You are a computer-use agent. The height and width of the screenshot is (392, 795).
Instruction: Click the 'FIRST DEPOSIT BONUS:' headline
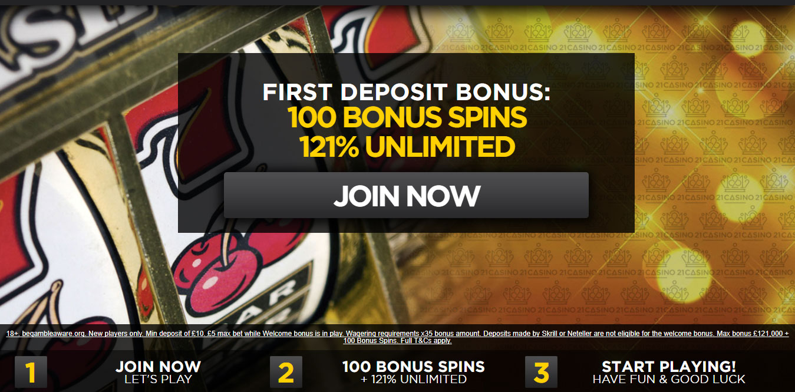(406, 93)
